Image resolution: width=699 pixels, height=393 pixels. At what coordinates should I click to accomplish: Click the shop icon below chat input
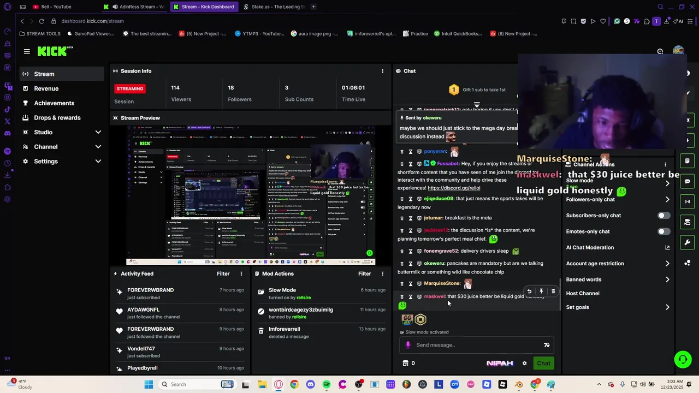(405, 364)
